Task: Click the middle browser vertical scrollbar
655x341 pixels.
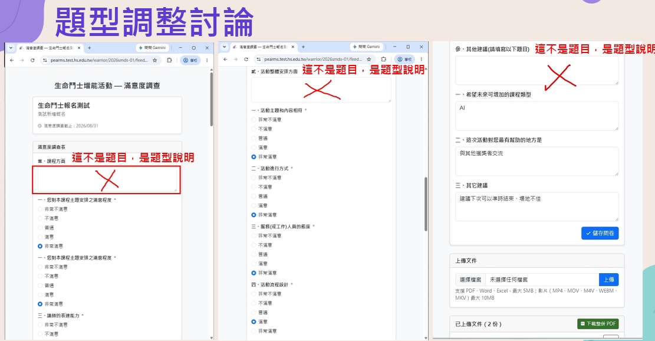Action: coord(426,204)
